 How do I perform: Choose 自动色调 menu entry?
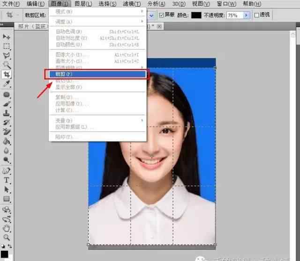click(x=97, y=31)
